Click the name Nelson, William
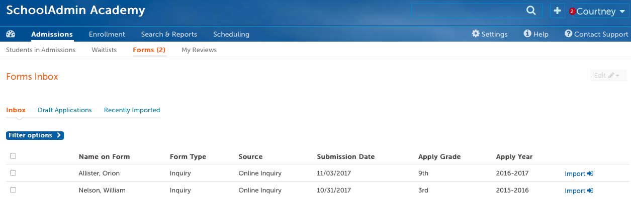 (x=102, y=190)
